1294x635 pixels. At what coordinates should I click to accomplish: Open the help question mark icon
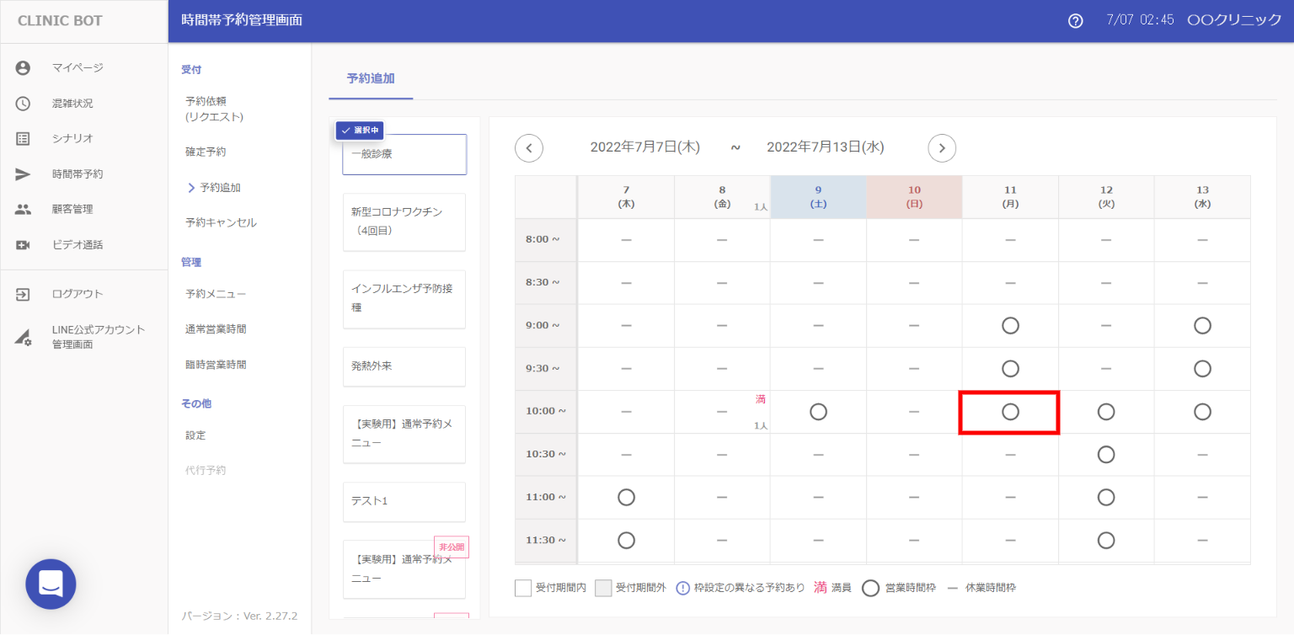[x=1075, y=21]
